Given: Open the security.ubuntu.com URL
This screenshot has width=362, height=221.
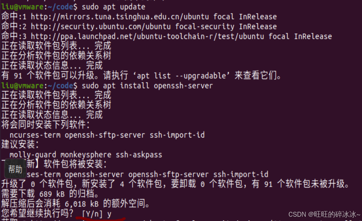Looking at the screenshot, I should (x=101, y=27).
